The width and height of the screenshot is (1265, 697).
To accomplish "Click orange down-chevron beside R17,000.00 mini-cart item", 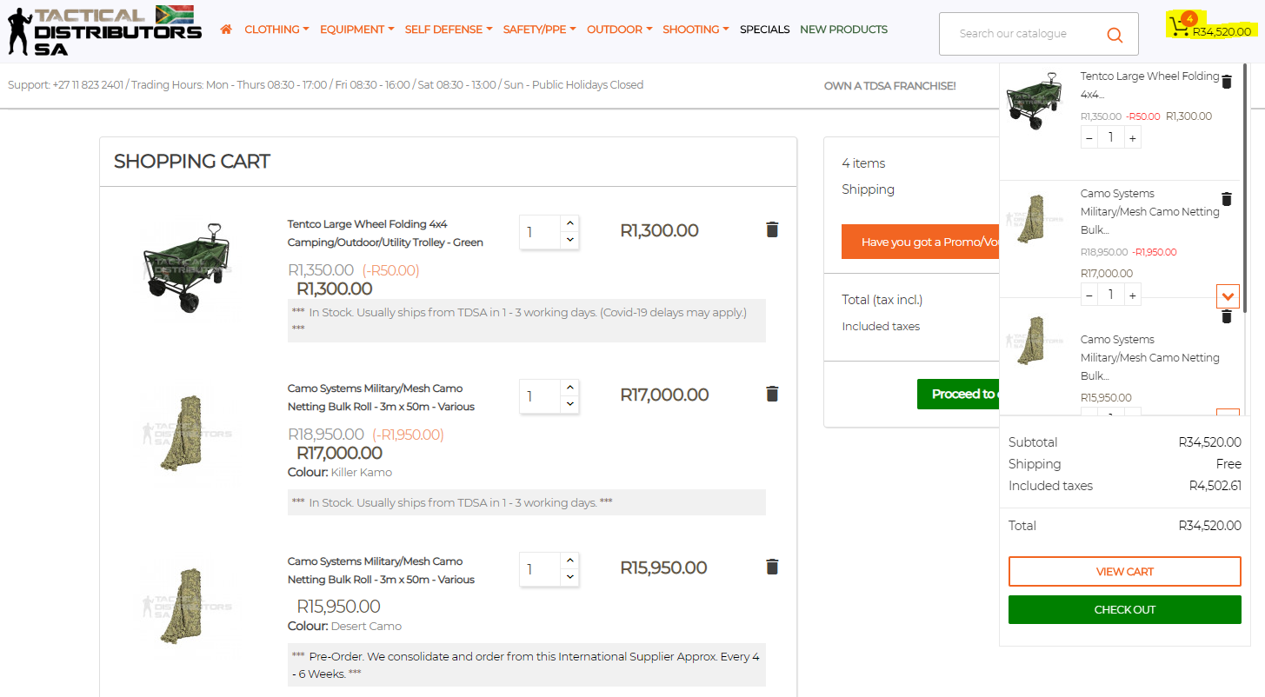I will (x=1228, y=296).
